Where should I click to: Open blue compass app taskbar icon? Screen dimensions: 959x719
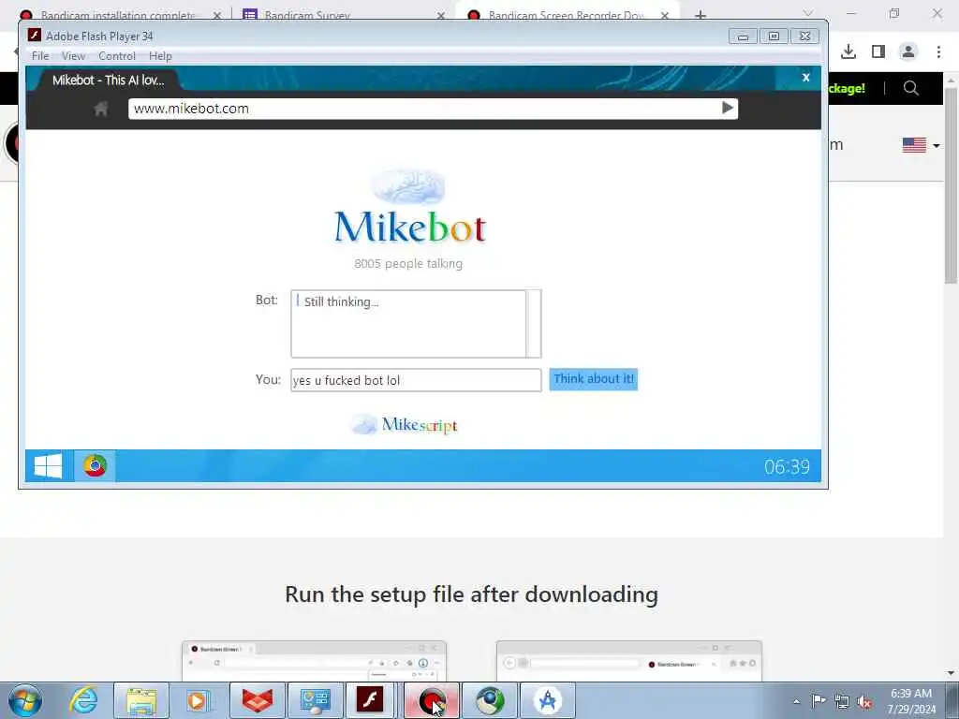[547, 700]
